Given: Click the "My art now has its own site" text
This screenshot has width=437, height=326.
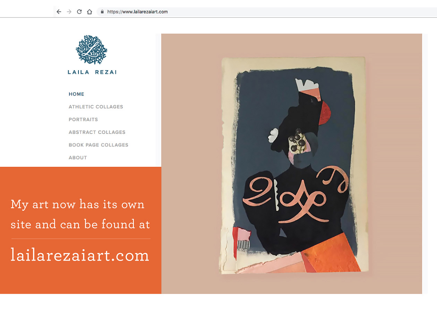Looking at the screenshot, I should click(78, 204).
